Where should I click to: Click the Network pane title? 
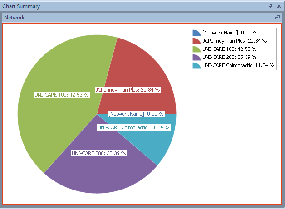tap(15, 18)
